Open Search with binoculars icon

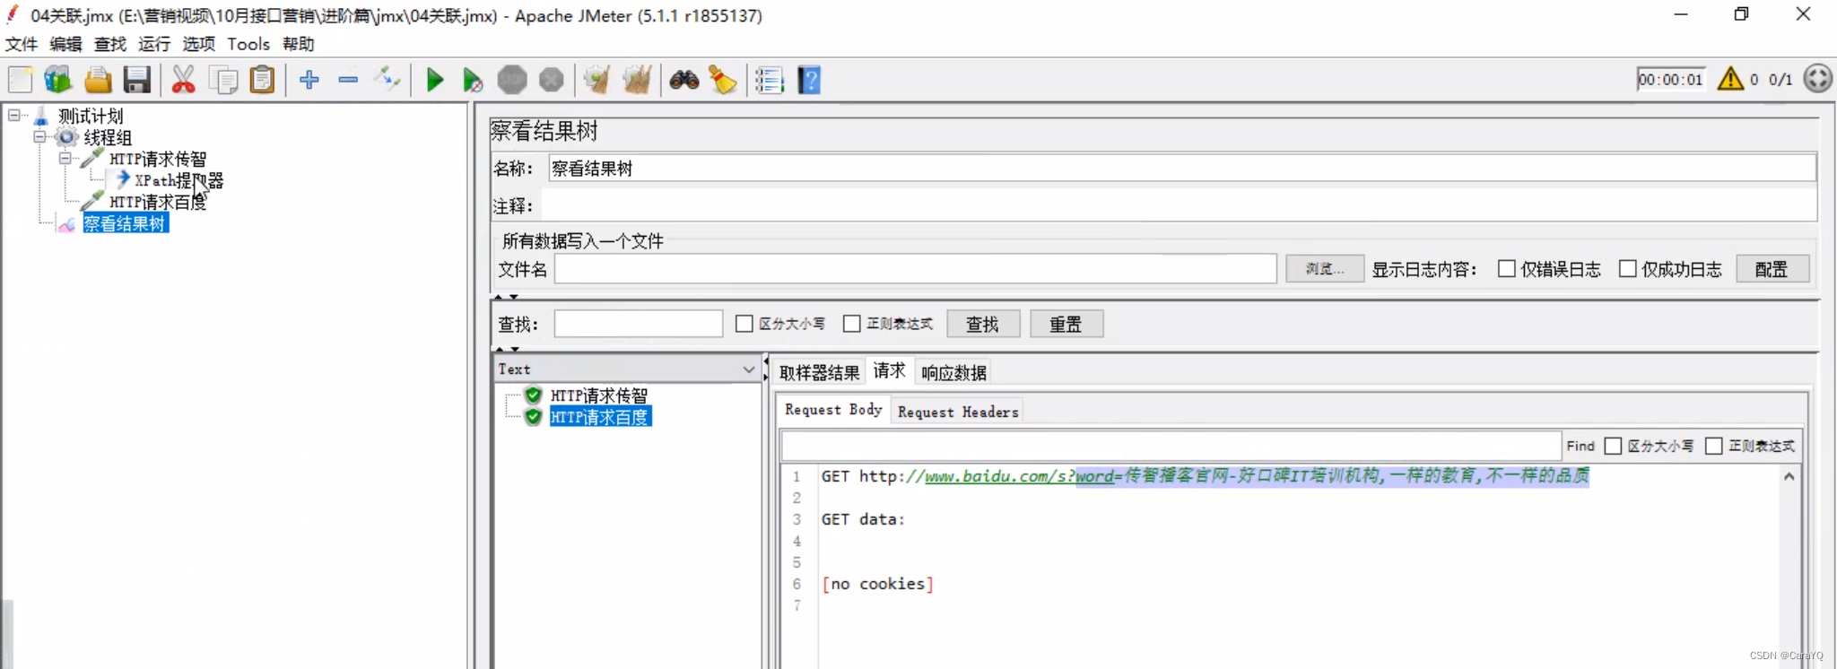(683, 80)
